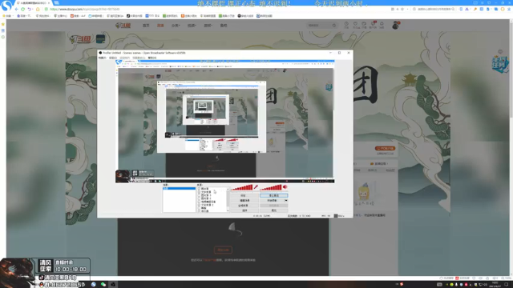Image resolution: width=513 pixels, height=288 pixels.
Task: Open the first menu in OBS menu bar
Action: click(x=102, y=58)
